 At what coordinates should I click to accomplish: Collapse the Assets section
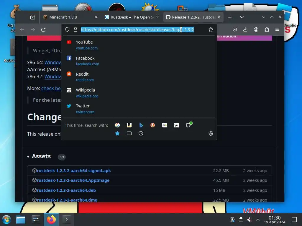point(39,157)
